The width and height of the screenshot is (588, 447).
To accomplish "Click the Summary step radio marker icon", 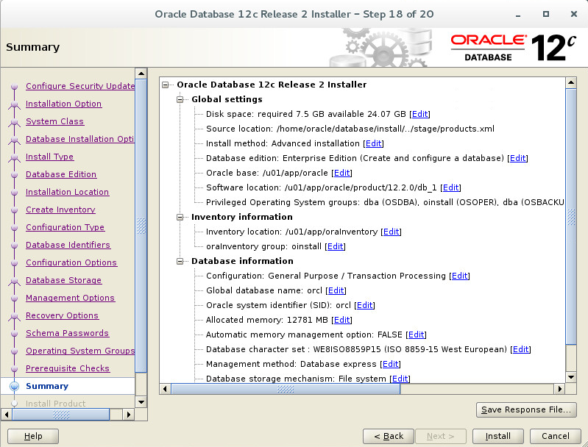I will point(14,386).
